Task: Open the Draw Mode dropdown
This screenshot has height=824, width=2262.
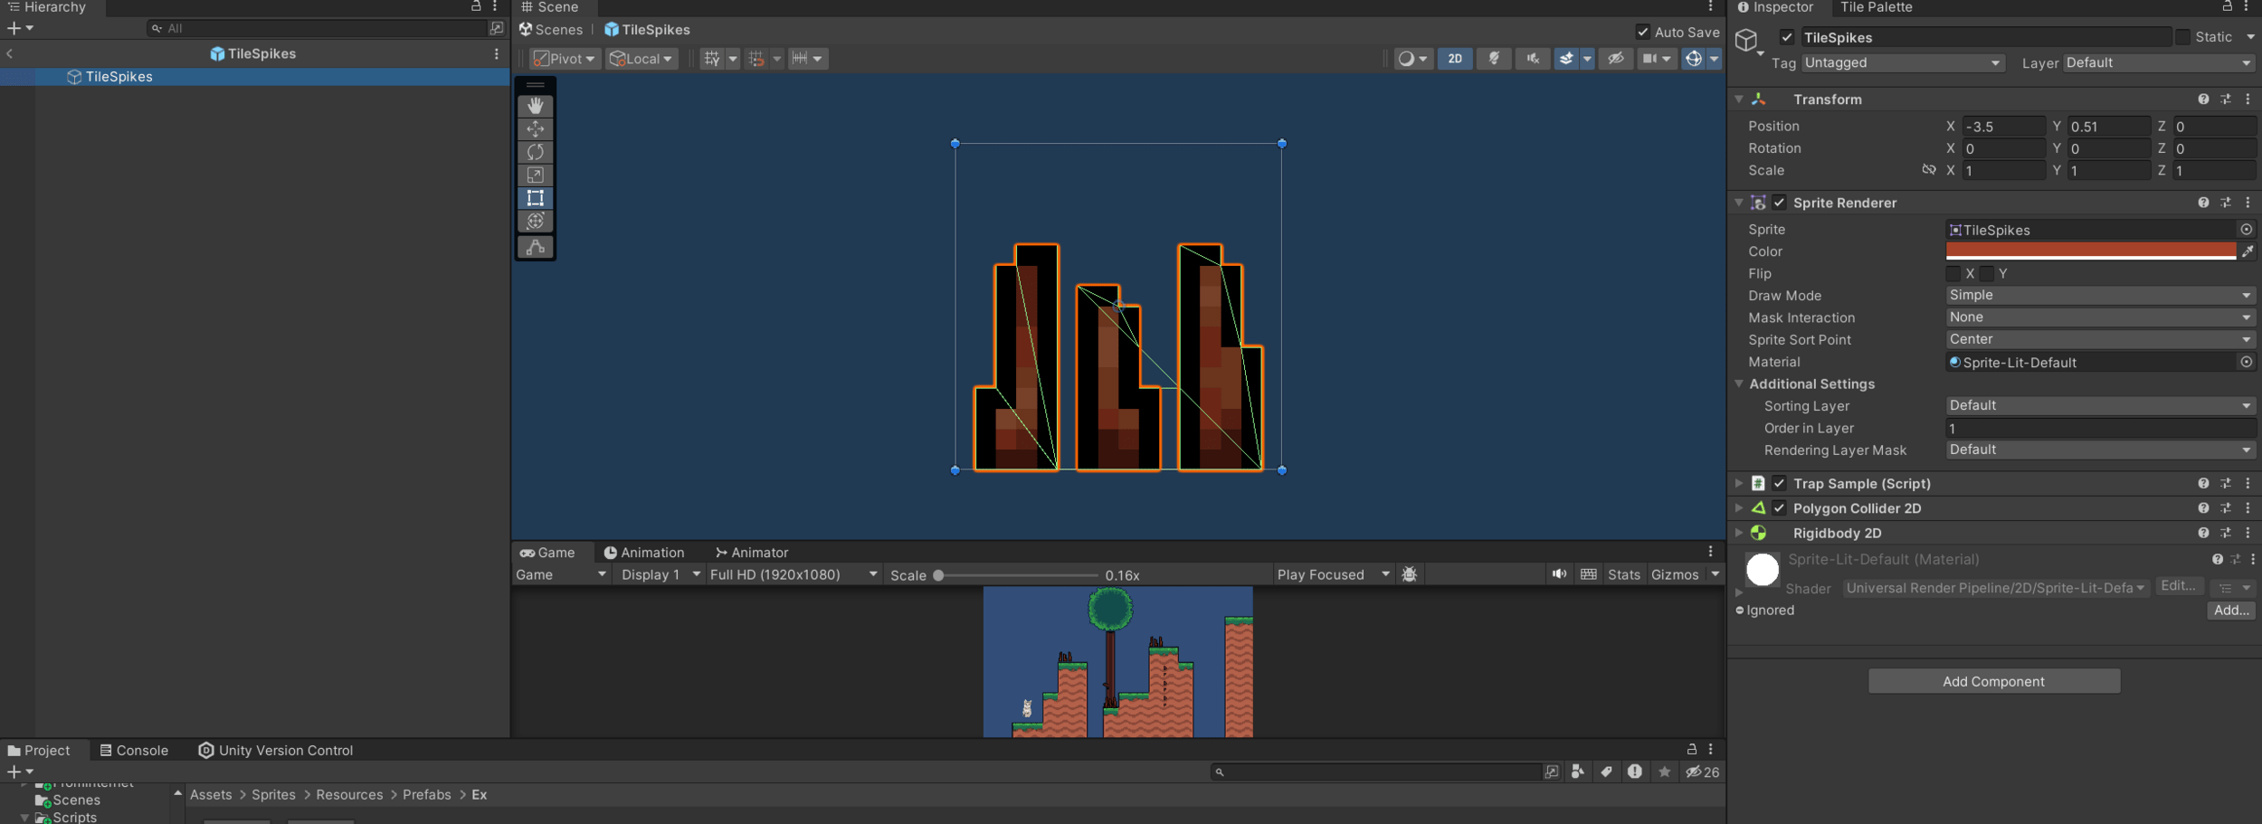Action: [x=2098, y=296]
